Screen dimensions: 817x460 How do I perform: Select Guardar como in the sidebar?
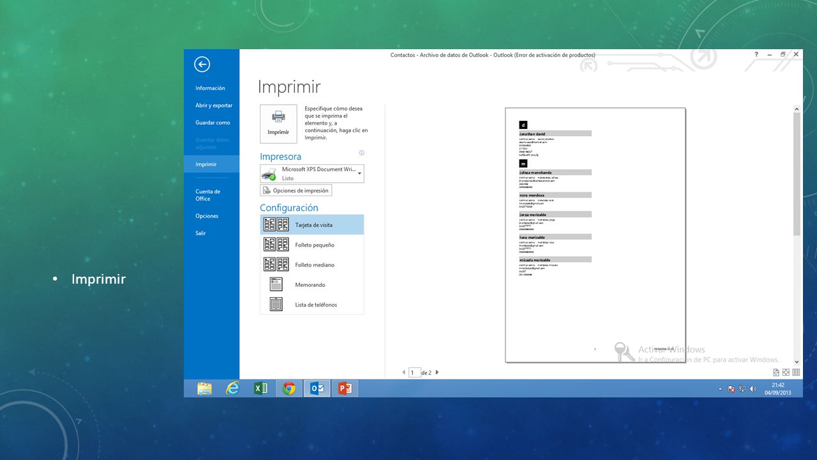coord(213,123)
